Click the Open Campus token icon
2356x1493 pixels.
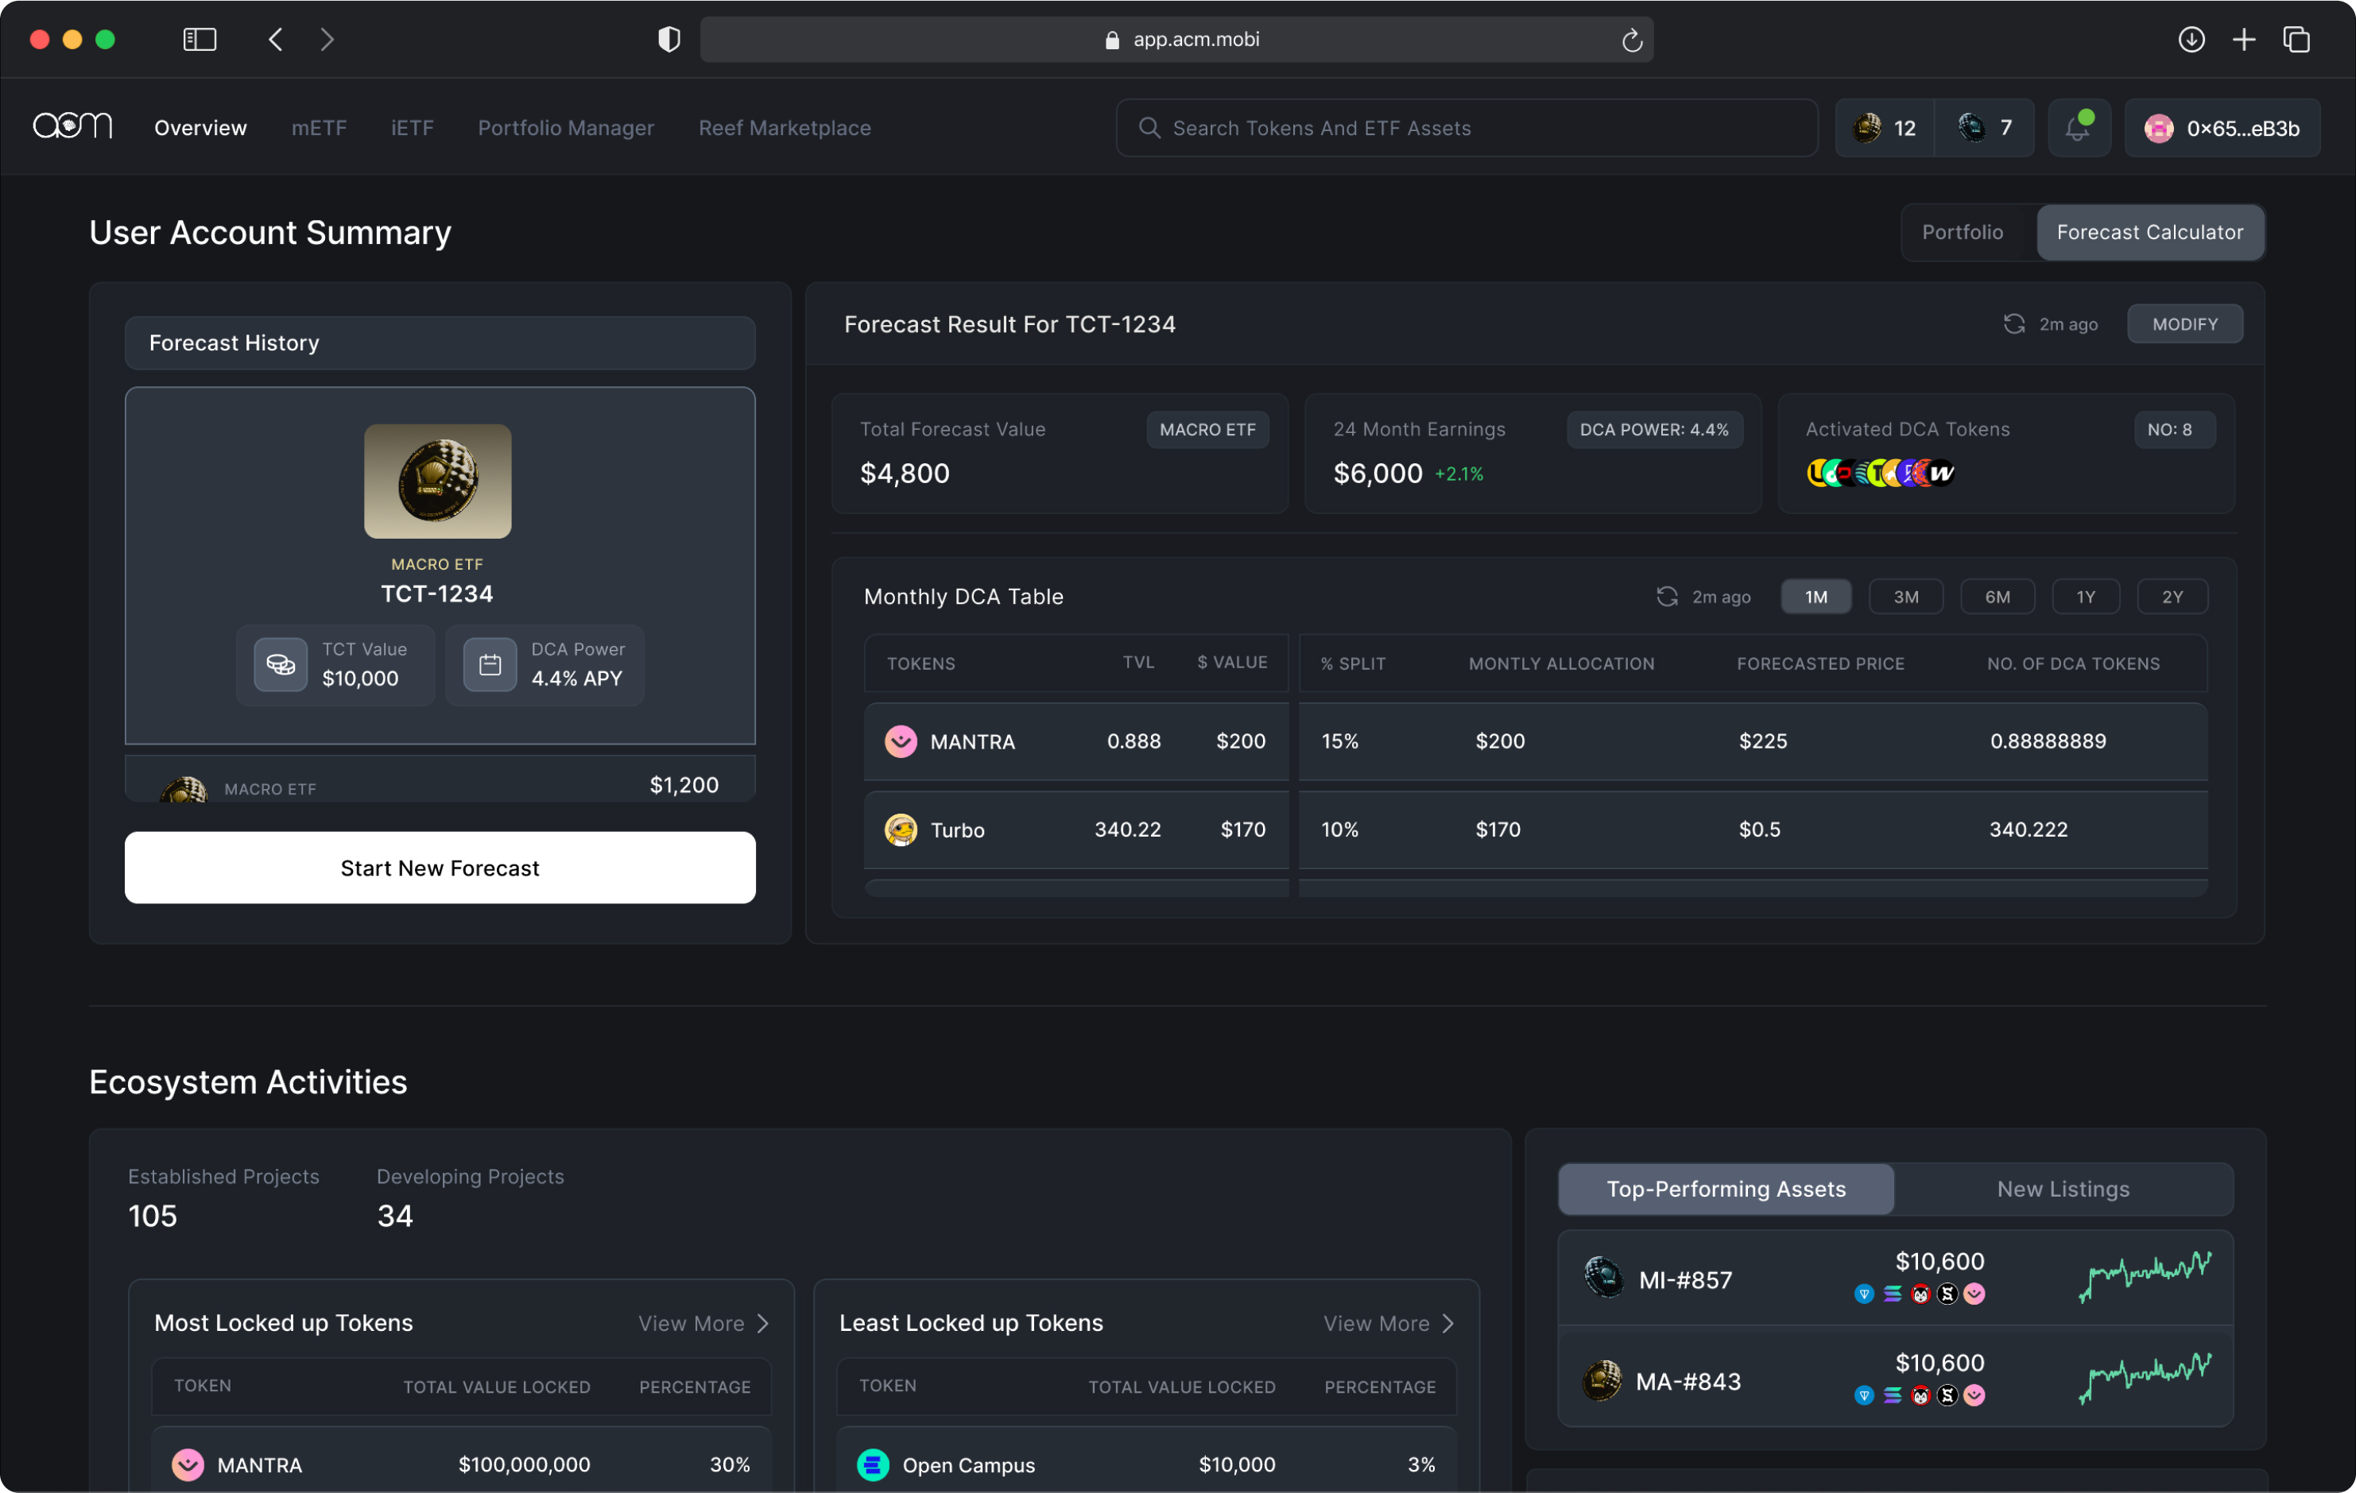click(873, 1464)
